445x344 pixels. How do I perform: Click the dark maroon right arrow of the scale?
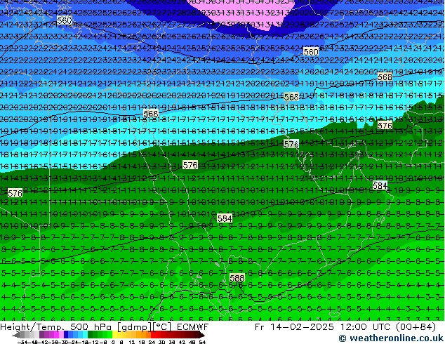tap(202, 335)
